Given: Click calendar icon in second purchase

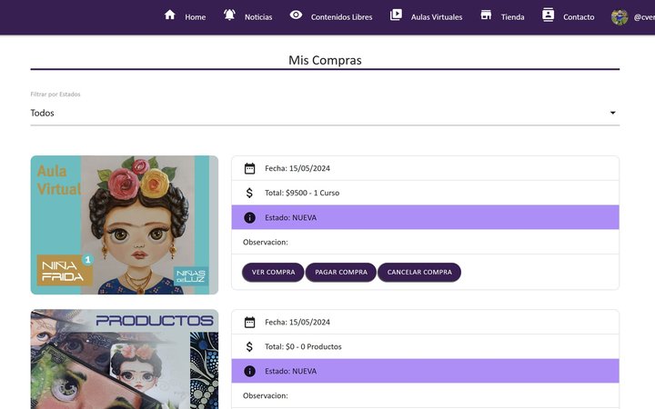Looking at the screenshot, I should click(249, 322).
